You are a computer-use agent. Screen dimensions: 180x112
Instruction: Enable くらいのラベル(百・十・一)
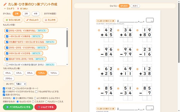13,88
